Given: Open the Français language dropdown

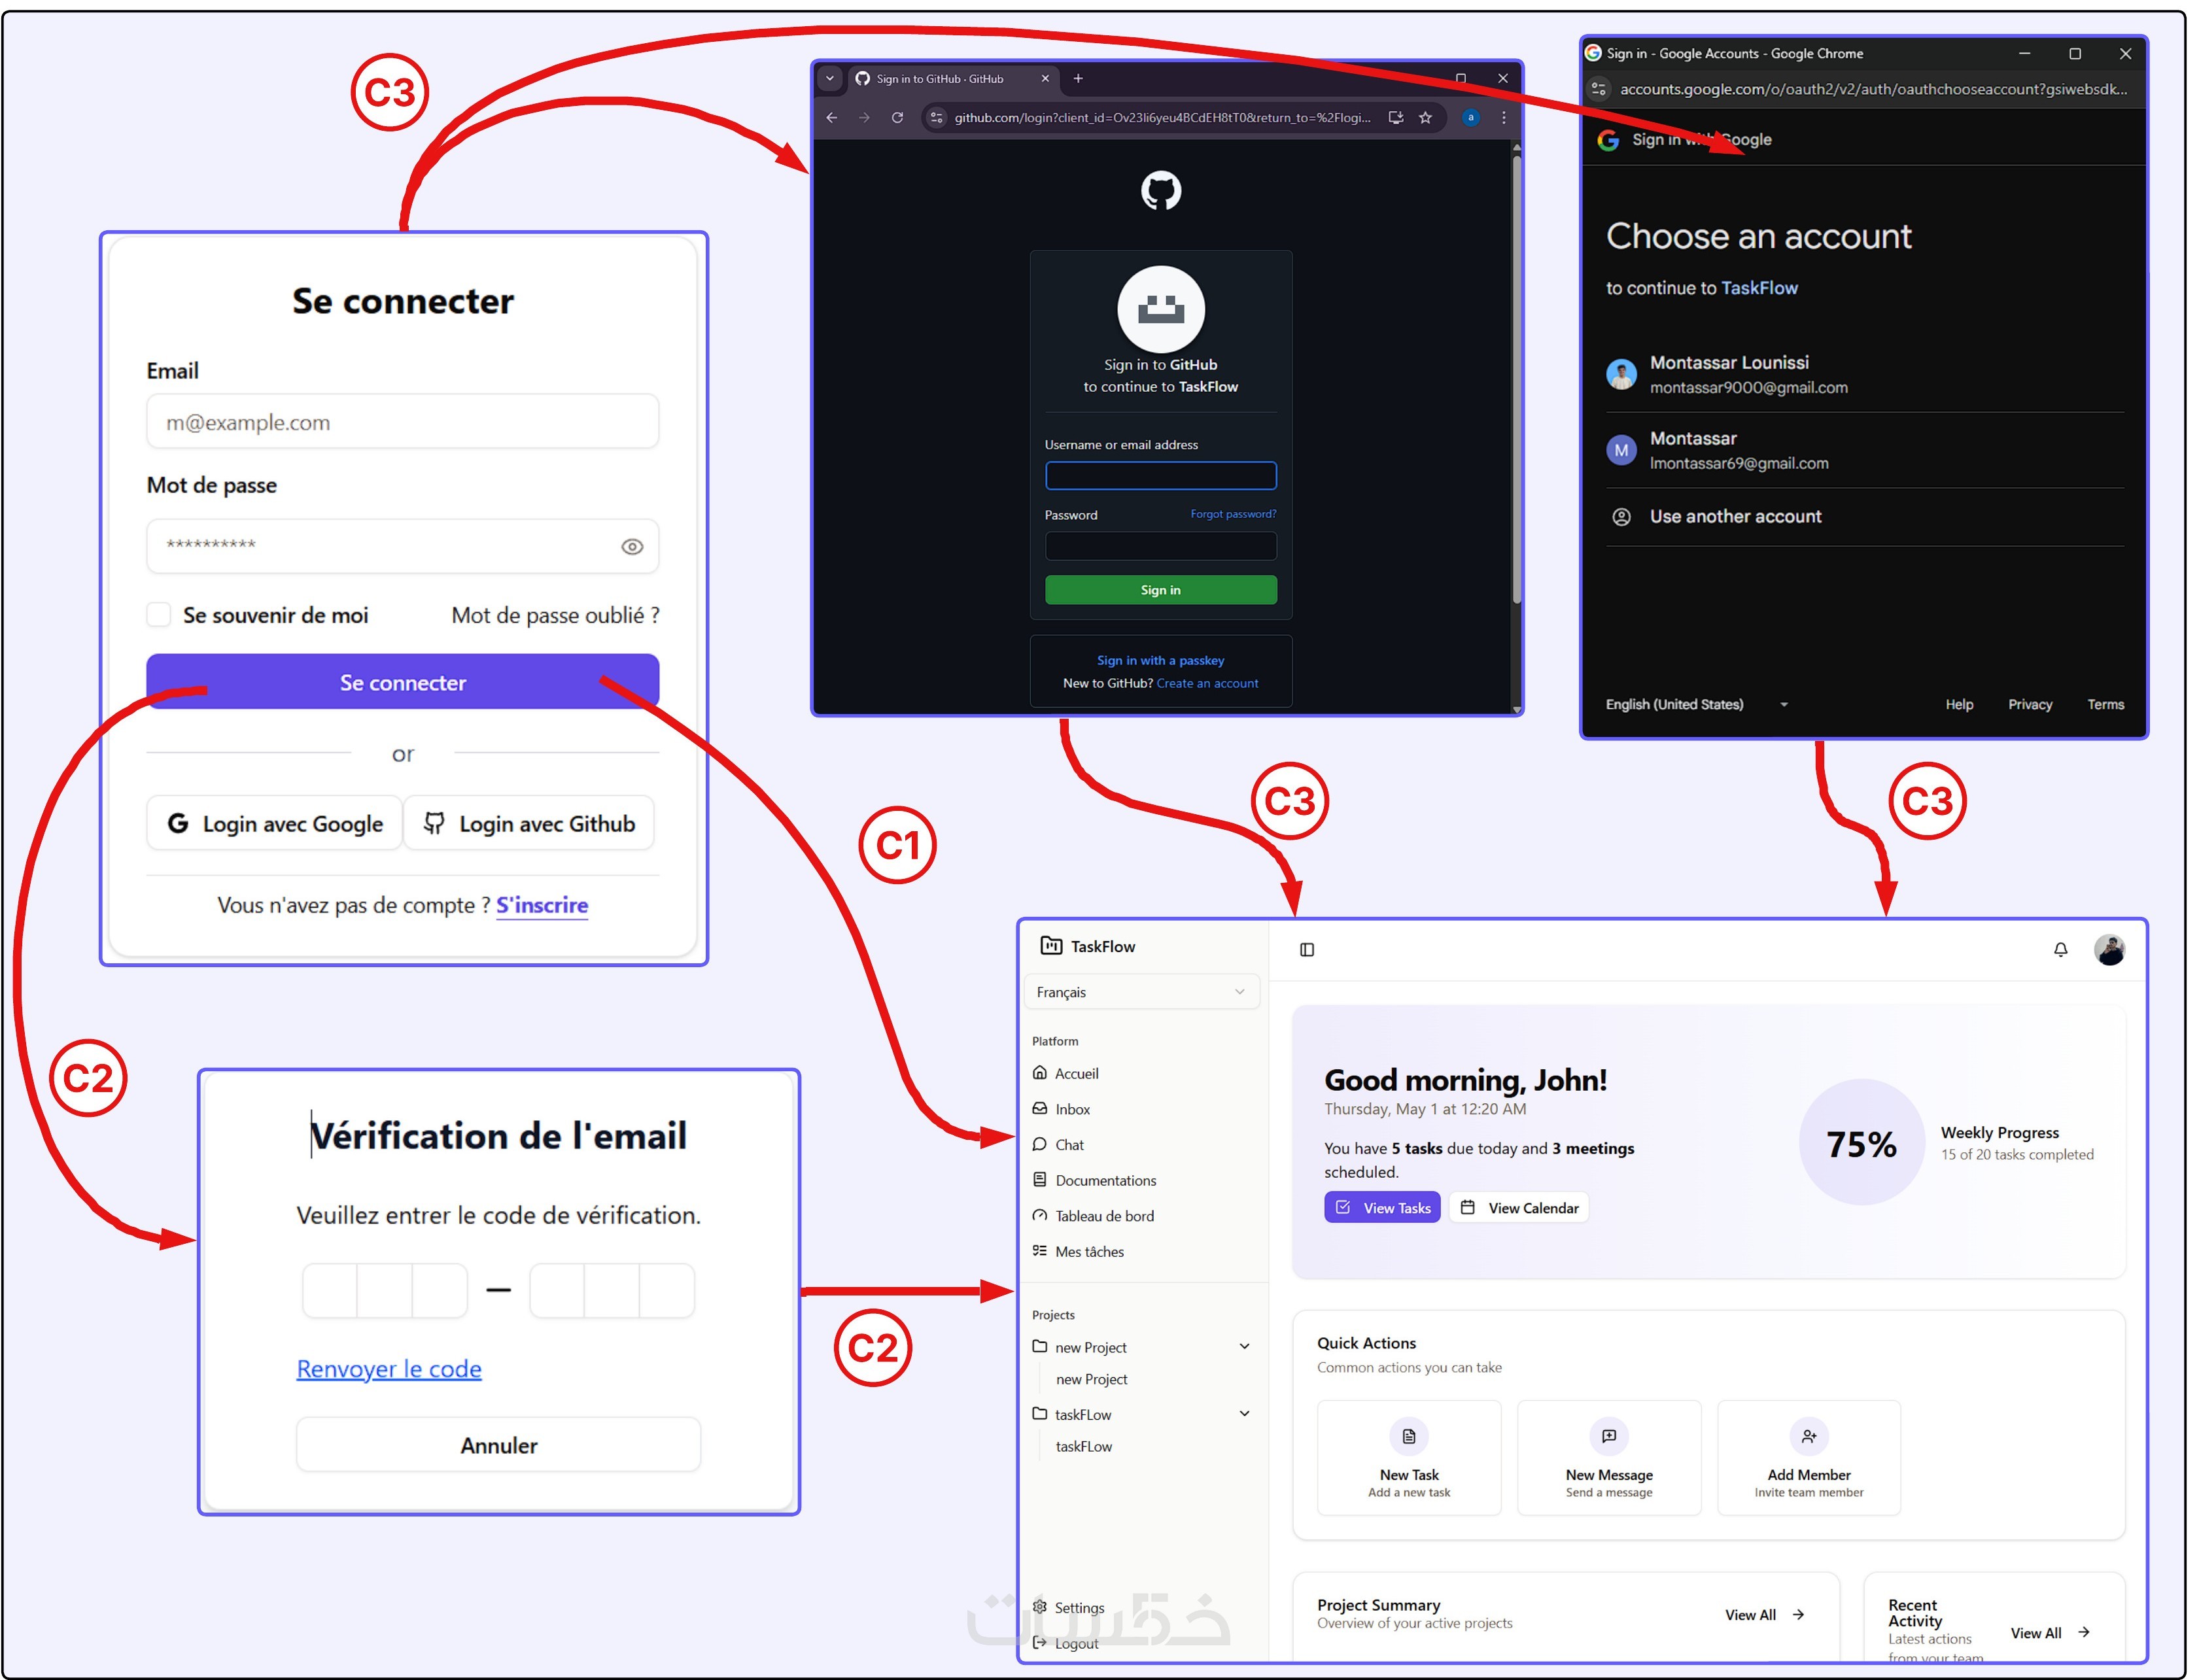Looking at the screenshot, I should 1141,992.
